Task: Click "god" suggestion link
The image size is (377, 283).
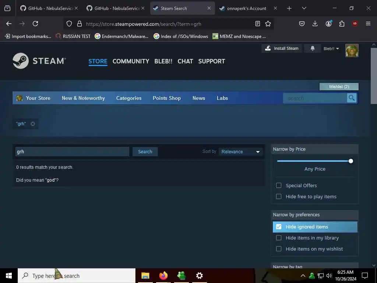Action: tap(51, 180)
